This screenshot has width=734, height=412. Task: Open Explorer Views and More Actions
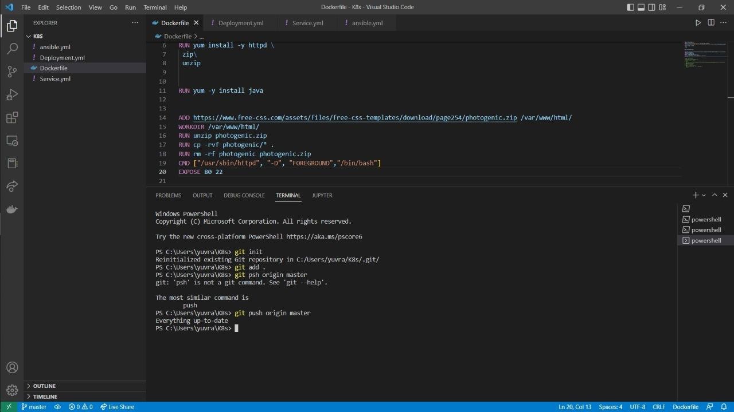135,23
